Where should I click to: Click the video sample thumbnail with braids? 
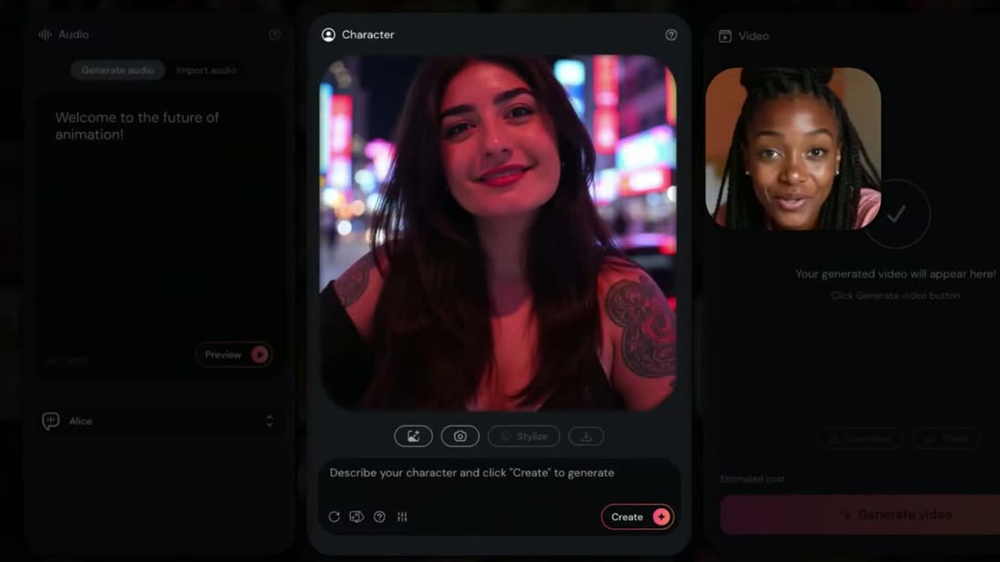point(794,148)
